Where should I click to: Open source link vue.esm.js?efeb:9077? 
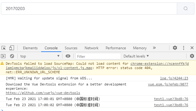point(168,84)
